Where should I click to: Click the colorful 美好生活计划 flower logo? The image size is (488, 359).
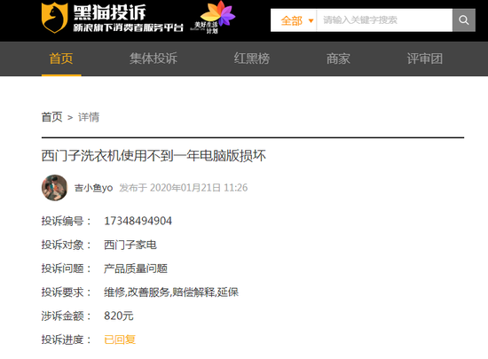pos(213,18)
